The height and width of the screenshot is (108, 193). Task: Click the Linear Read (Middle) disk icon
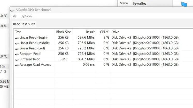[x=17, y=43]
